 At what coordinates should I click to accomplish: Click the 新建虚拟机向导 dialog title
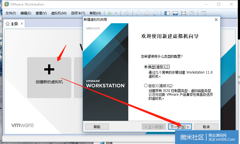(x=95, y=20)
